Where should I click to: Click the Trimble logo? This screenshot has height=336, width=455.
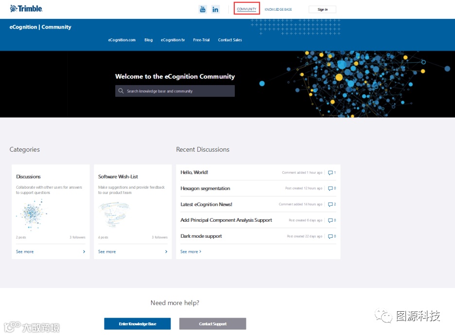pyautogui.click(x=26, y=9)
